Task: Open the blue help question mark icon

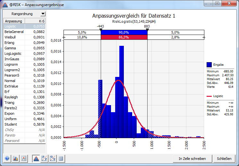Action: point(7,159)
